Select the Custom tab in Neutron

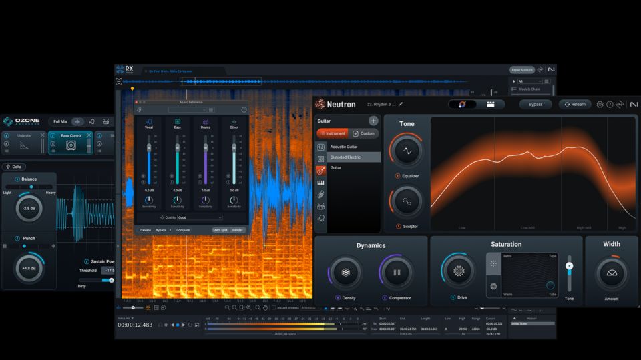pos(363,133)
